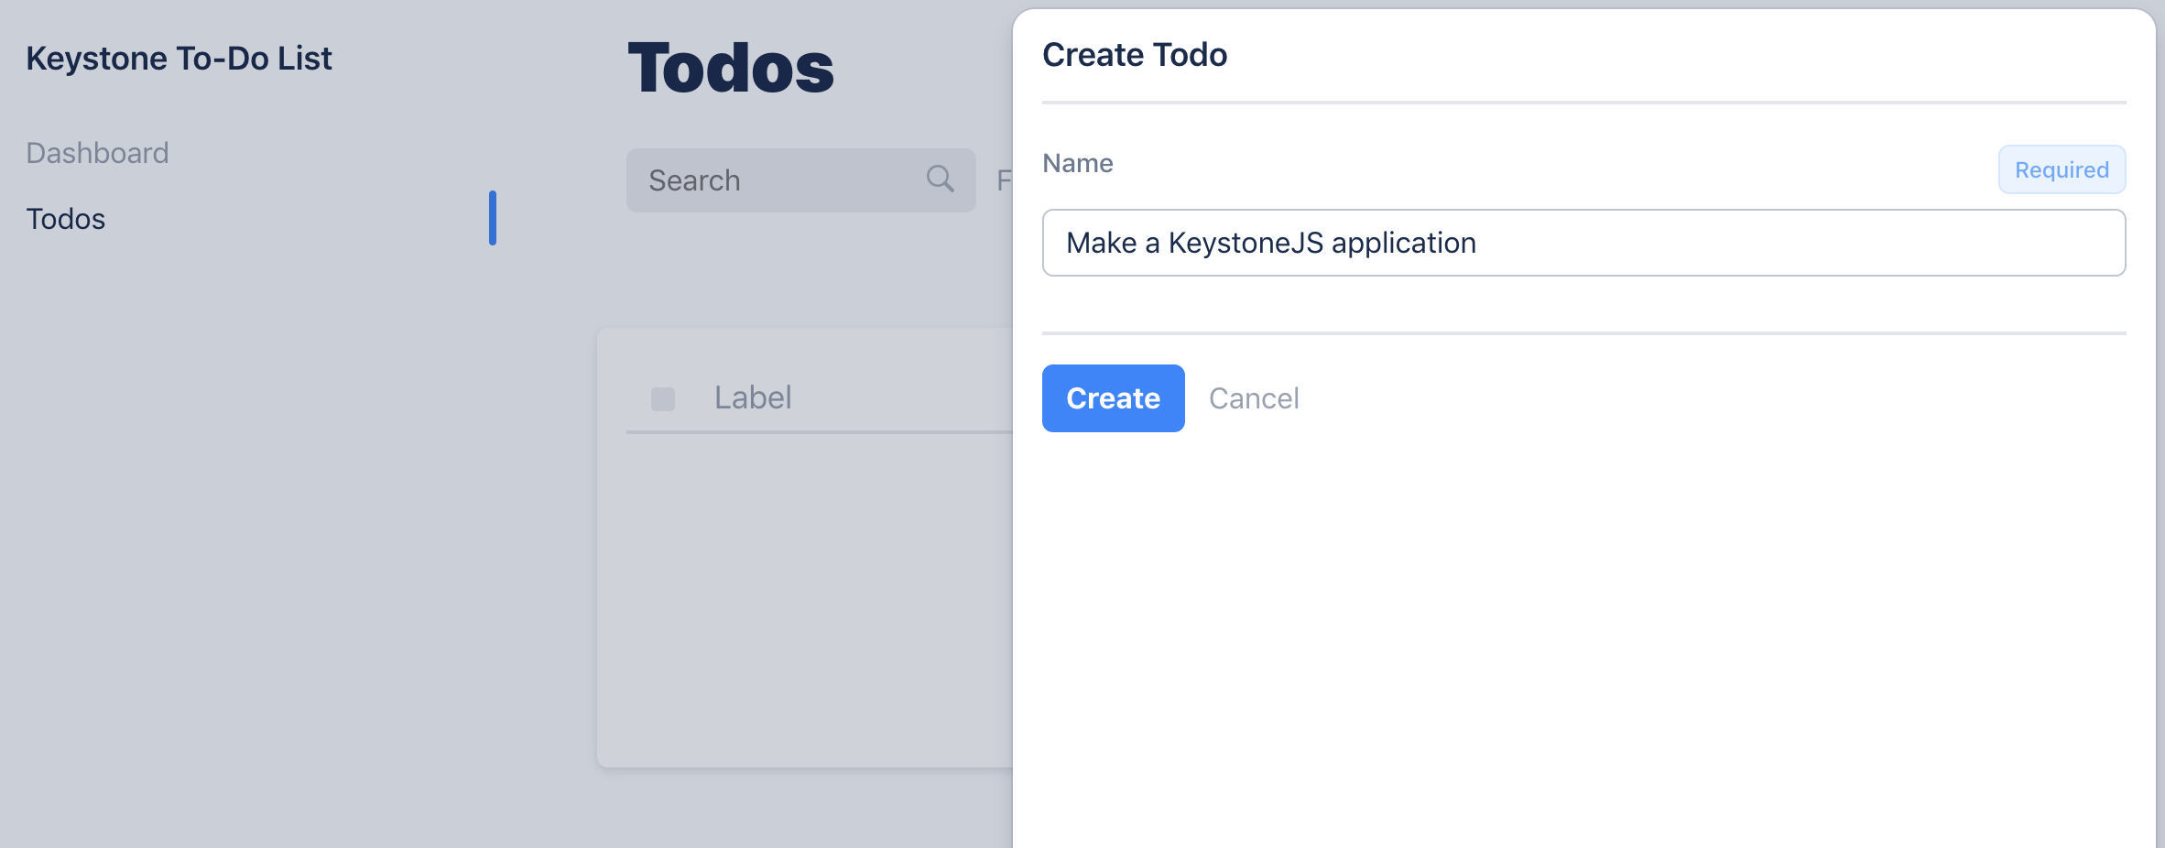Focus the Name text input field
The image size is (2165, 848).
(x=1583, y=243)
